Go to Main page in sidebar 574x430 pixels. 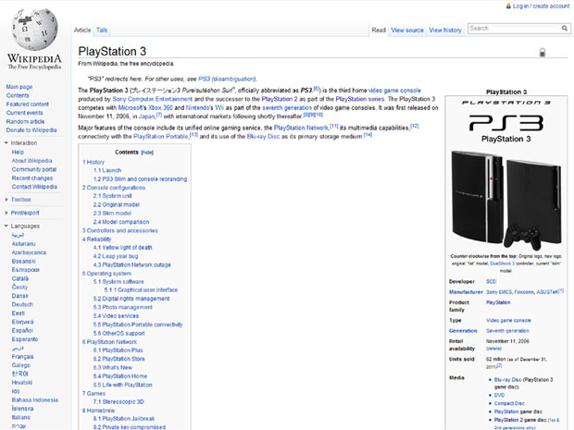pyautogui.click(x=19, y=87)
